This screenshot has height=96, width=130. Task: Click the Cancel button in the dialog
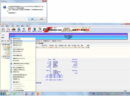(42, 19)
